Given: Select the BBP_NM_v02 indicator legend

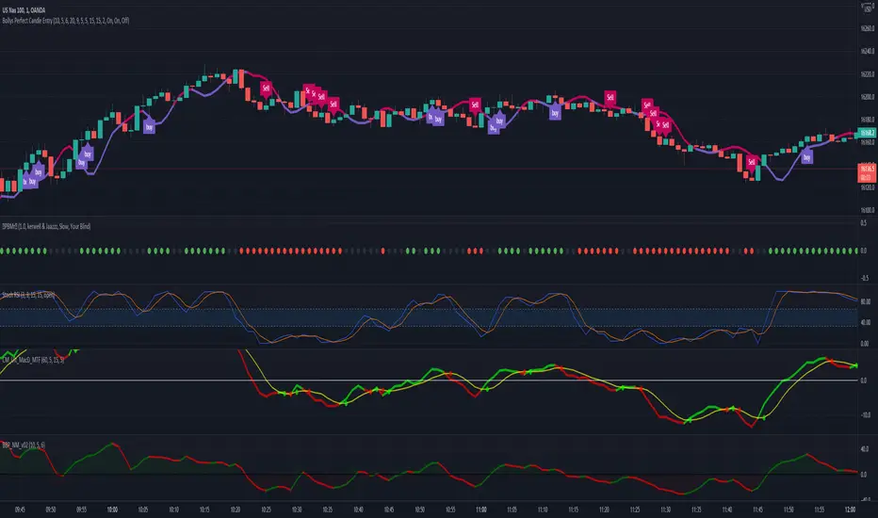Looking at the screenshot, I should [x=24, y=445].
